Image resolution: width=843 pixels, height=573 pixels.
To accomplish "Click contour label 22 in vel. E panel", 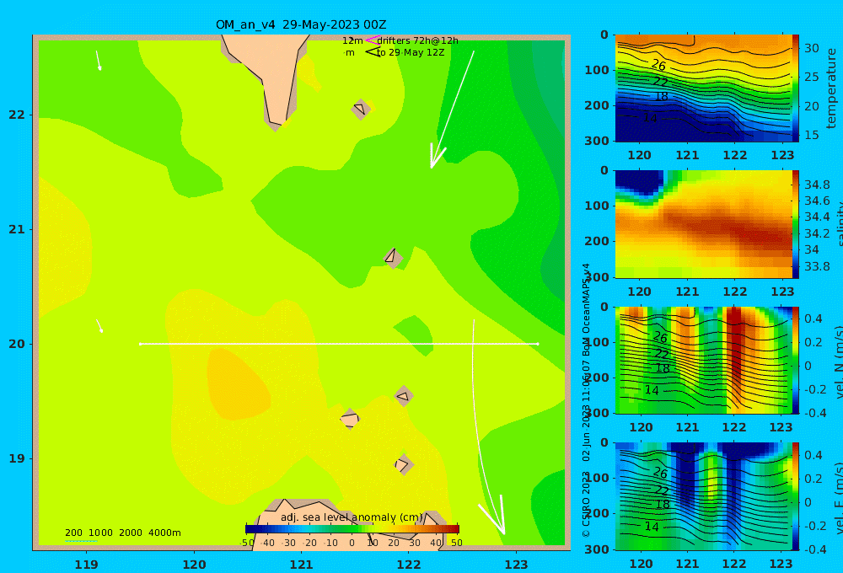I will click(662, 490).
